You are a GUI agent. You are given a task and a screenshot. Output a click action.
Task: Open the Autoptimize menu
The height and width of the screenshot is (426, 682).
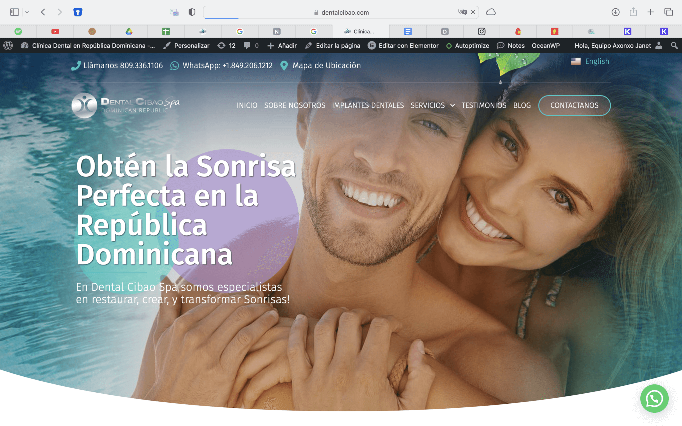pyautogui.click(x=468, y=46)
